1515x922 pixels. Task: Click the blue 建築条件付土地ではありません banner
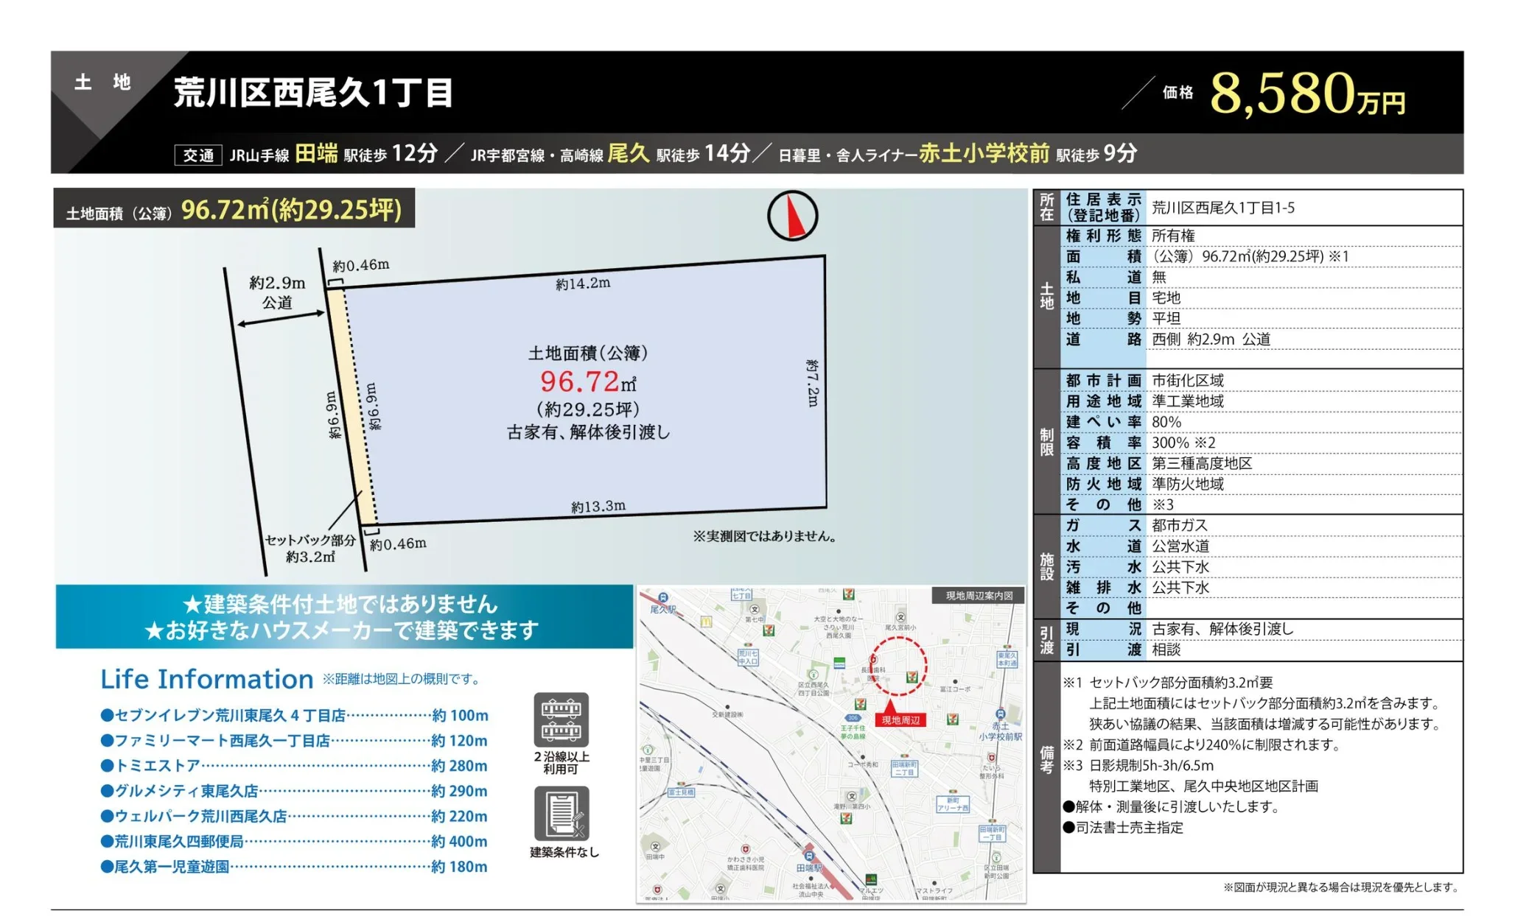click(x=344, y=616)
